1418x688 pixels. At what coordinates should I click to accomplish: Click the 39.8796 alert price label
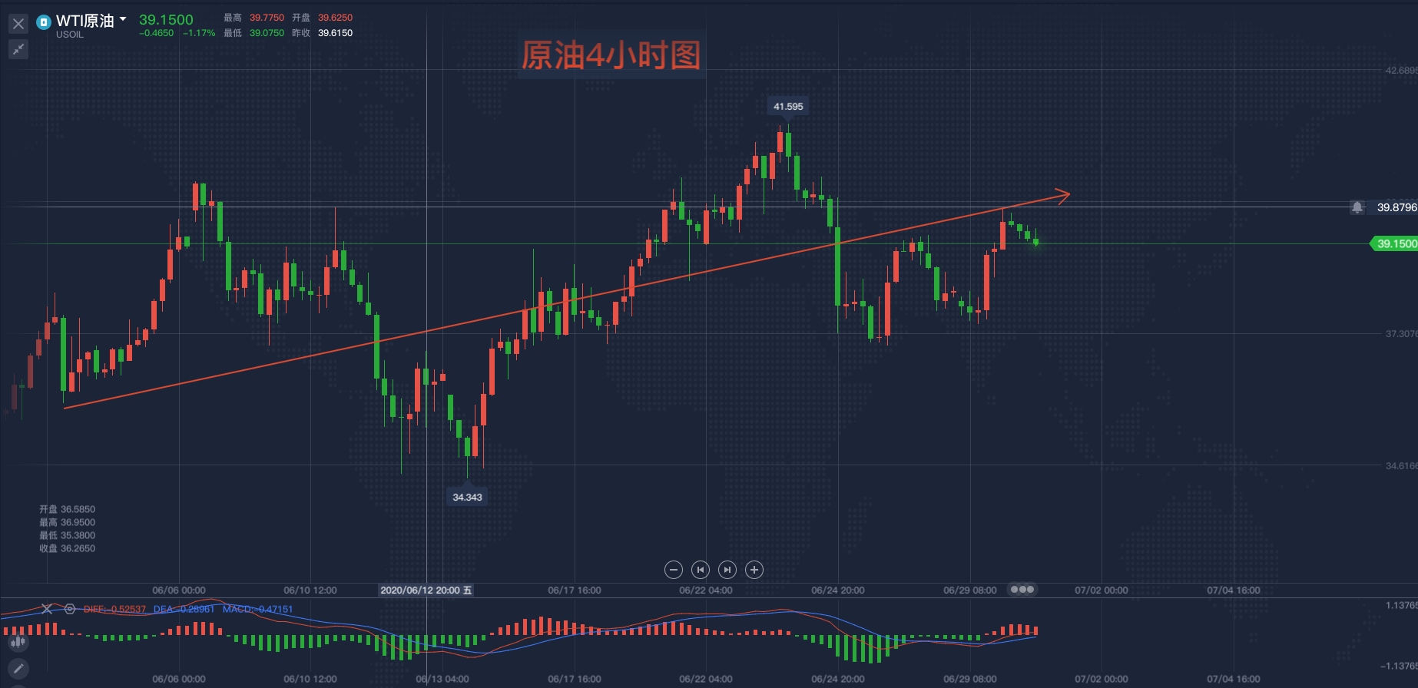click(1396, 207)
